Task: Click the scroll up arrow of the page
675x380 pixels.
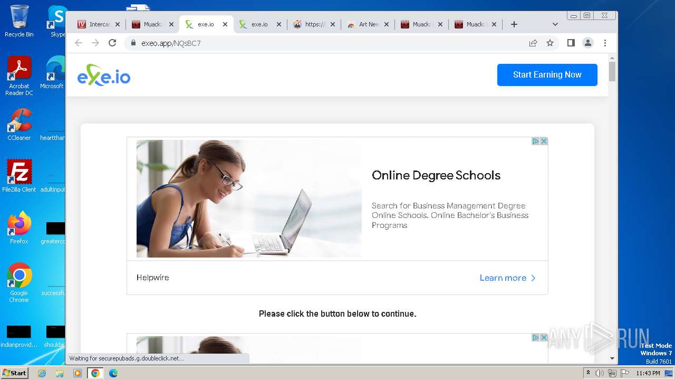Action: [612, 58]
